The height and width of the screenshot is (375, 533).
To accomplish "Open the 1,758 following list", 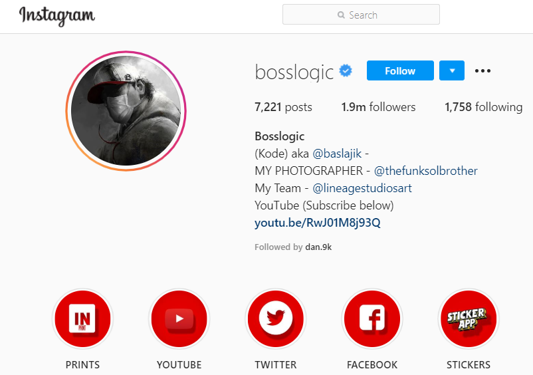I will tap(483, 107).
